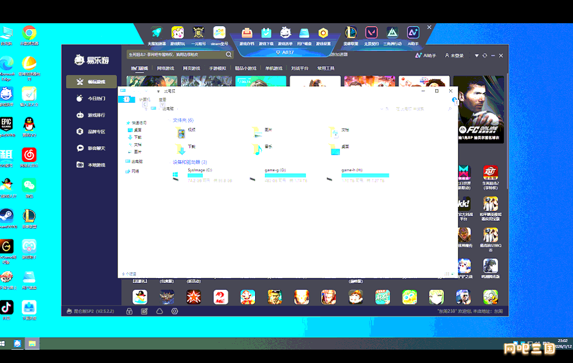The image size is (573, 363).
Task: Open the dropdown arrow in 易乐游 title bar
Action: (x=477, y=55)
